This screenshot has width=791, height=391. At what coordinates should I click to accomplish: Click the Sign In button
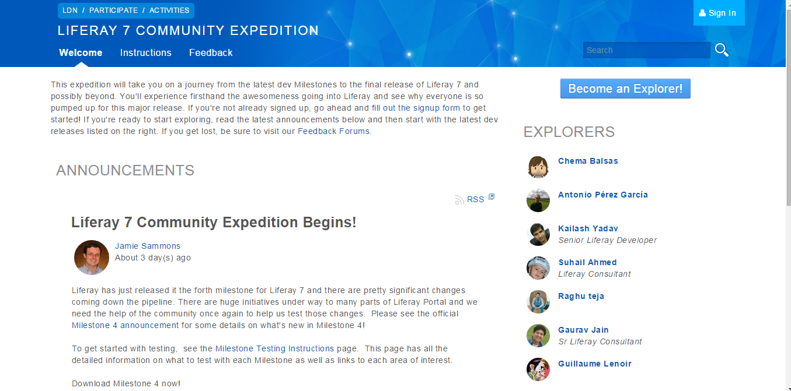click(x=719, y=13)
